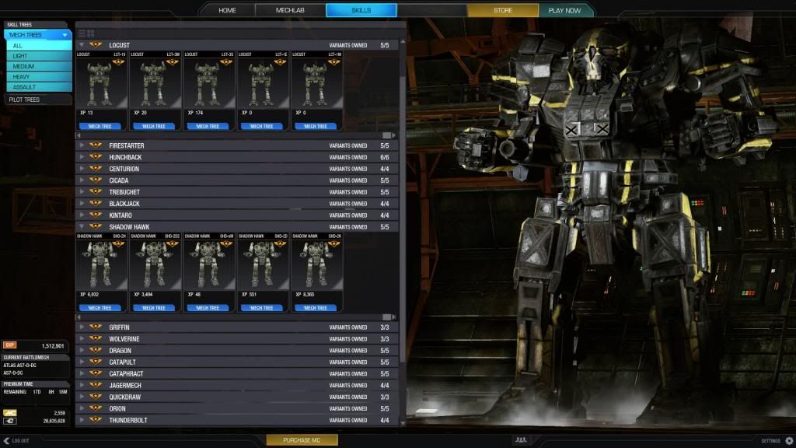Screen dimensions: 796x448
Task: Click winged badge next to Firestarter
Action: coord(96,145)
